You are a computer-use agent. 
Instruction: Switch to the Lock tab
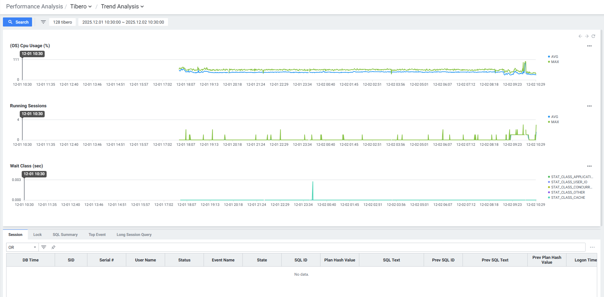38,235
